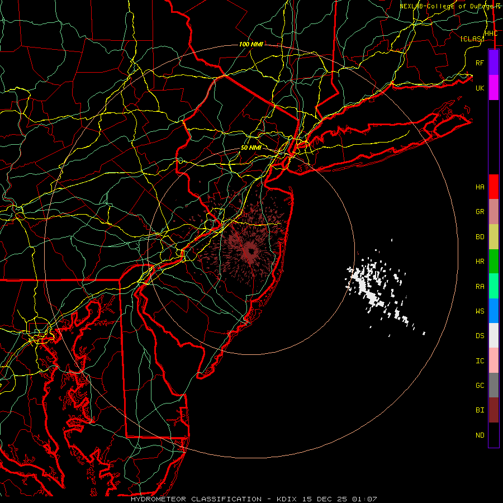
Task: Select the dusty-pink GR legend swatch
Action: click(493, 211)
